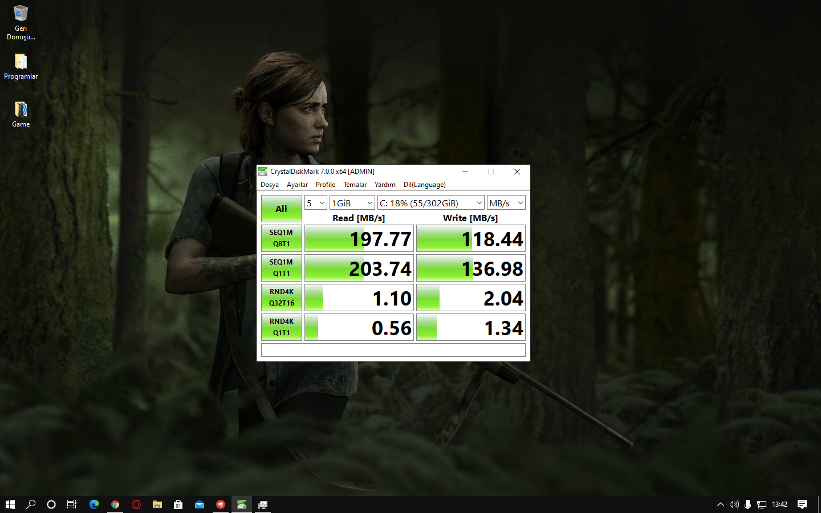Screen dimensions: 821x513
Task: Open the drive selection dropdown for C:
Action: [431, 203]
